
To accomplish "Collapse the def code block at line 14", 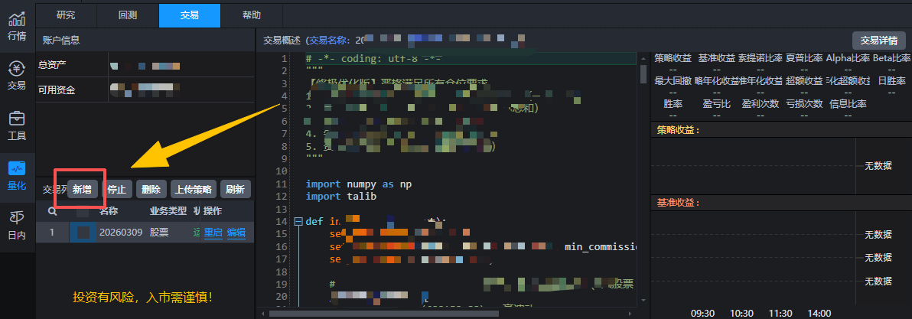I will (298, 222).
